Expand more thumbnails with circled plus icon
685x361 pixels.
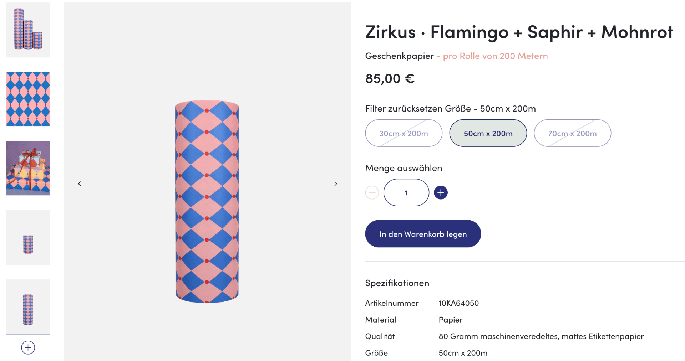(x=28, y=347)
